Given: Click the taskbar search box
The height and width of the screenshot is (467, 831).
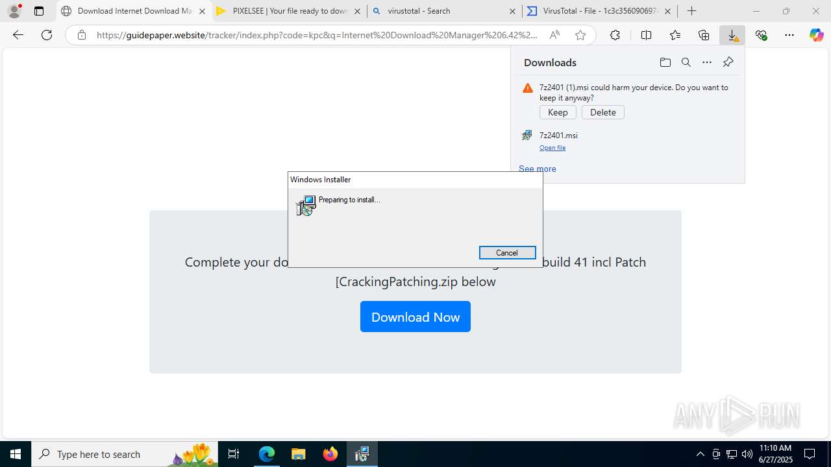Looking at the screenshot, I should coord(123,454).
